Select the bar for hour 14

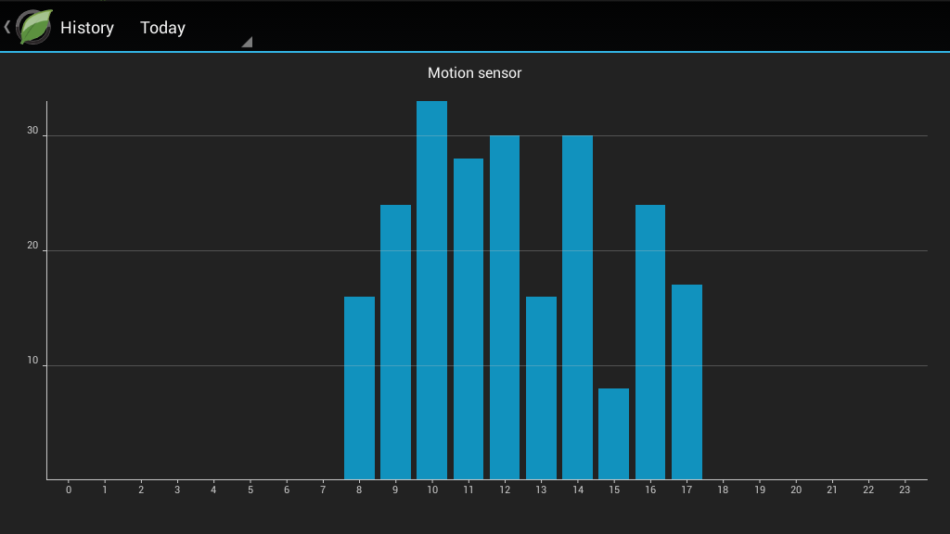click(577, 308)
